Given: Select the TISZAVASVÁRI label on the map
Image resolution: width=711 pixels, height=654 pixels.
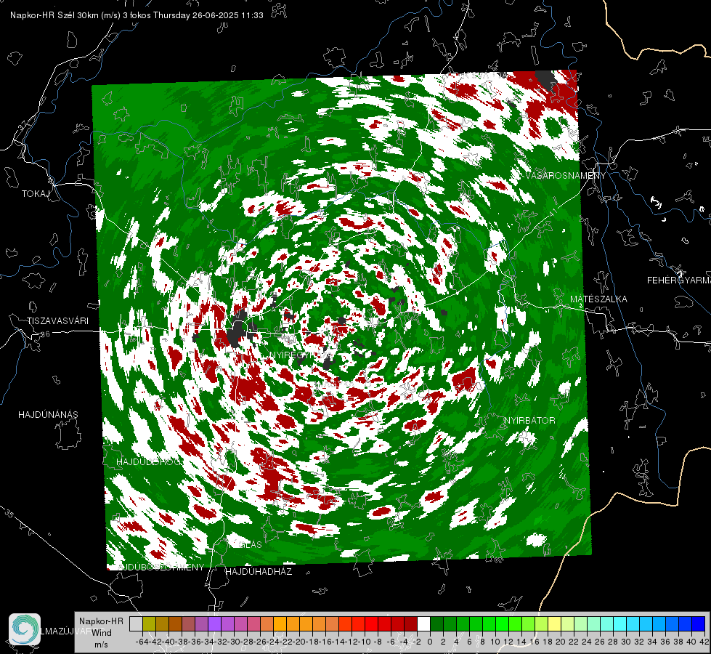Looking at the screenshot, I should (57, 321).
